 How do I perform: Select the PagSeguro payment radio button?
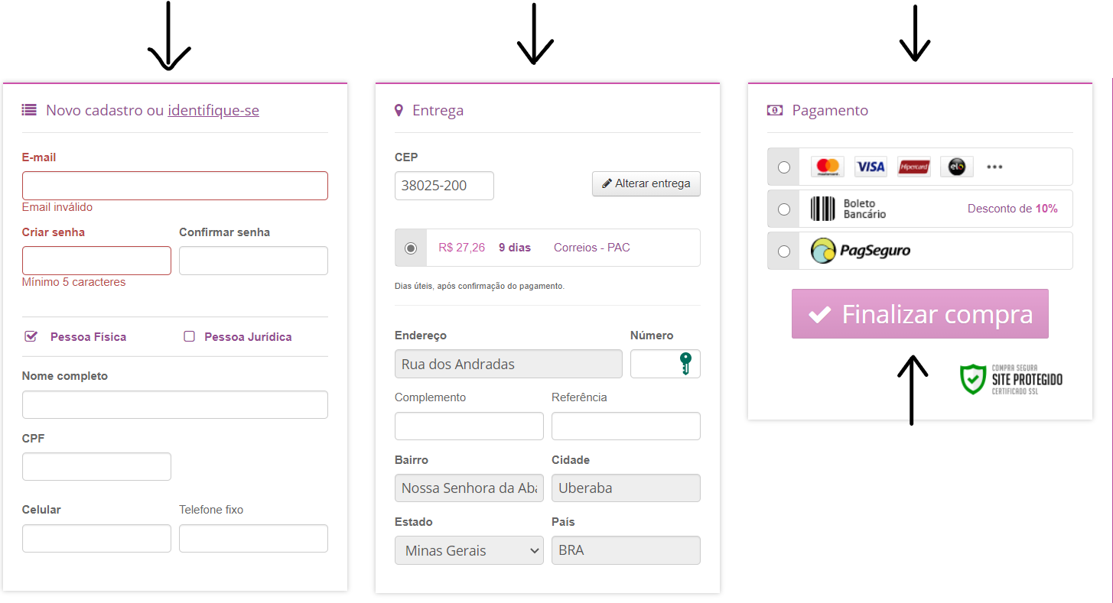click(784, 251)
